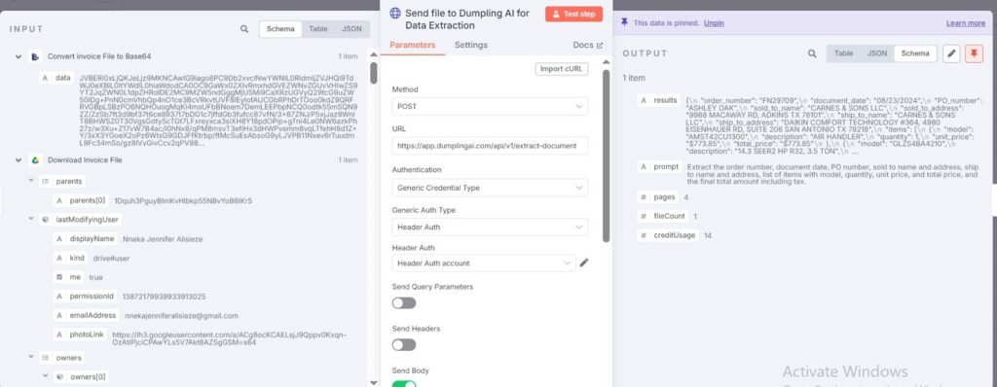Disable the Send Body toggle

click(x=404, y=384)
